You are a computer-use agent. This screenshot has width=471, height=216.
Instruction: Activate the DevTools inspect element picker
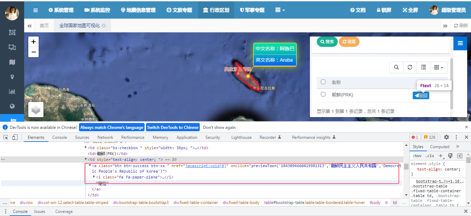point(6,137)
